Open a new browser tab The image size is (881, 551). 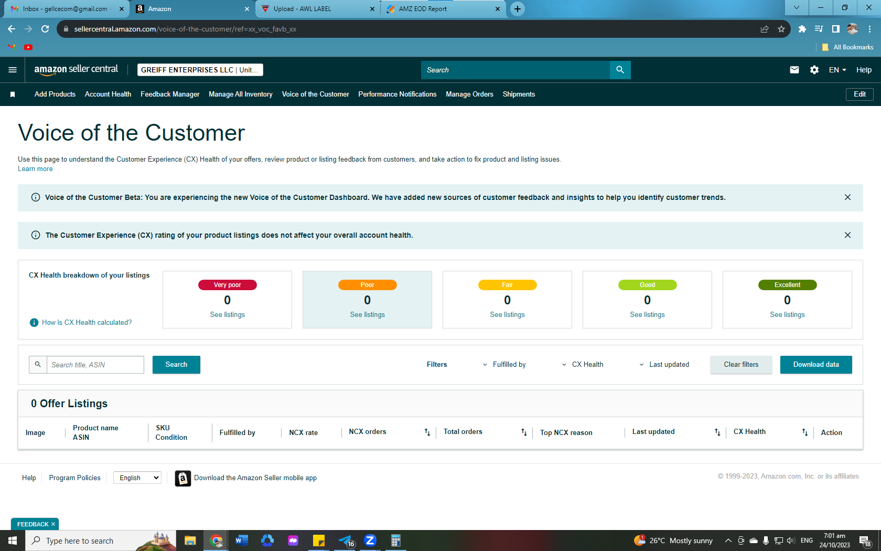point(518,9)
